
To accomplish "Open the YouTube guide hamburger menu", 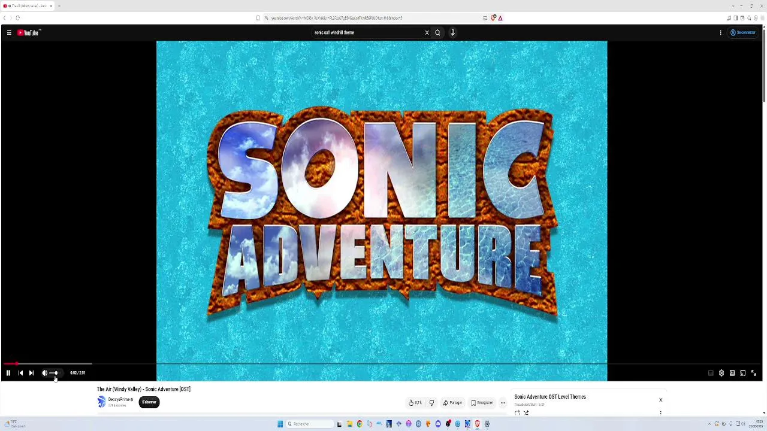I will (x=9, y=33).
